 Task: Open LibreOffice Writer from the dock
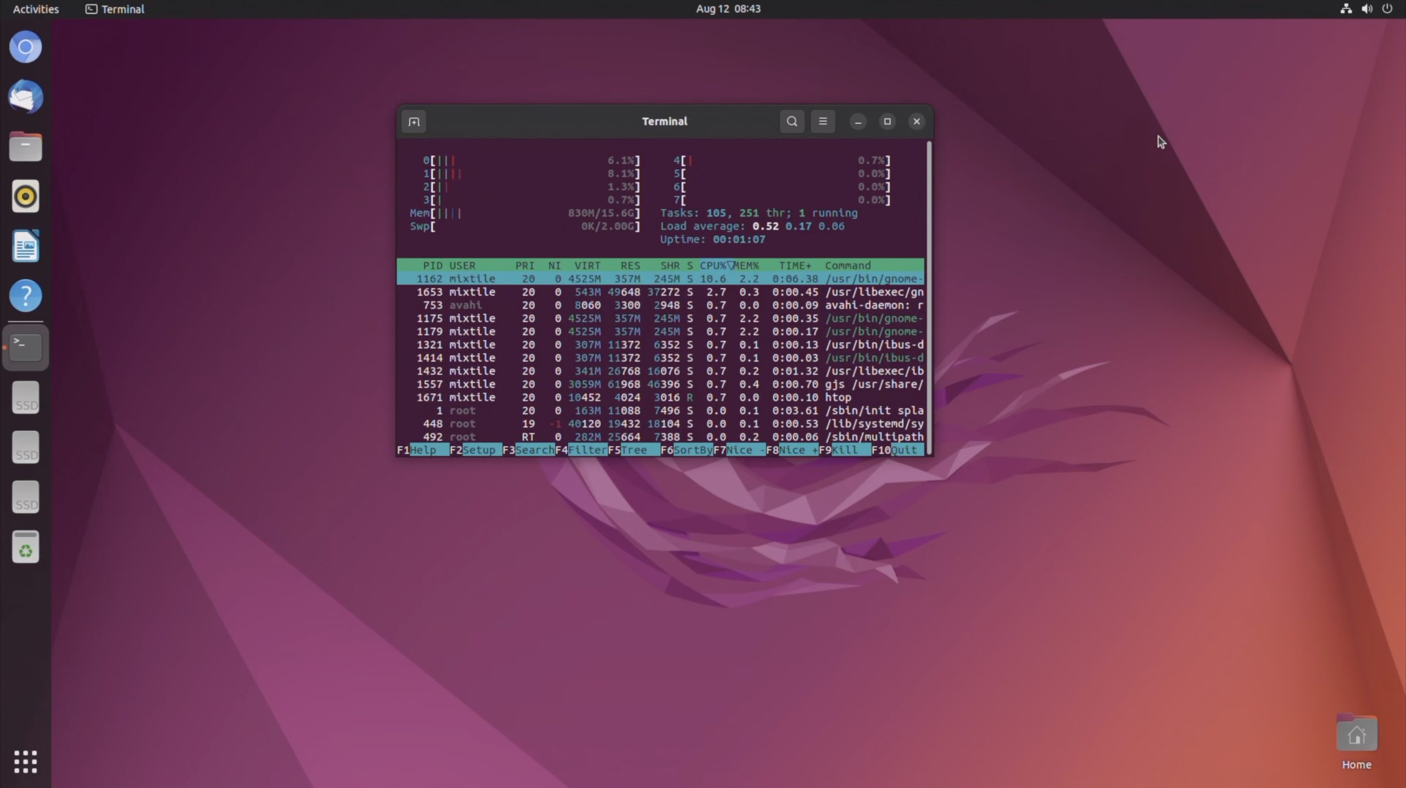25,246
